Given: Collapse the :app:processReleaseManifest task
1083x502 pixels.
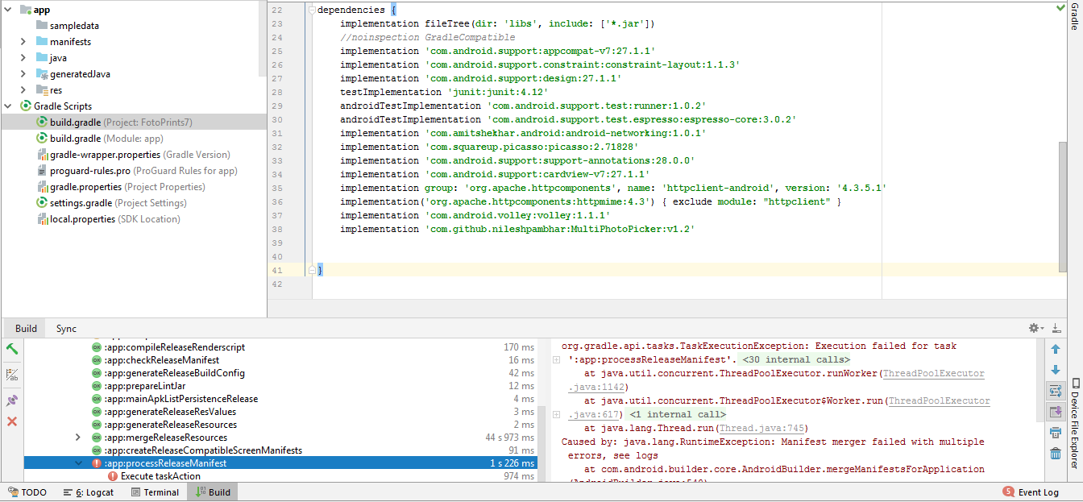Looking at the screenshot, I should [78, 463].
